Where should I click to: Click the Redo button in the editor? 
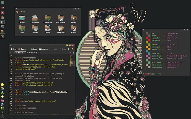[x=63, y=49]
